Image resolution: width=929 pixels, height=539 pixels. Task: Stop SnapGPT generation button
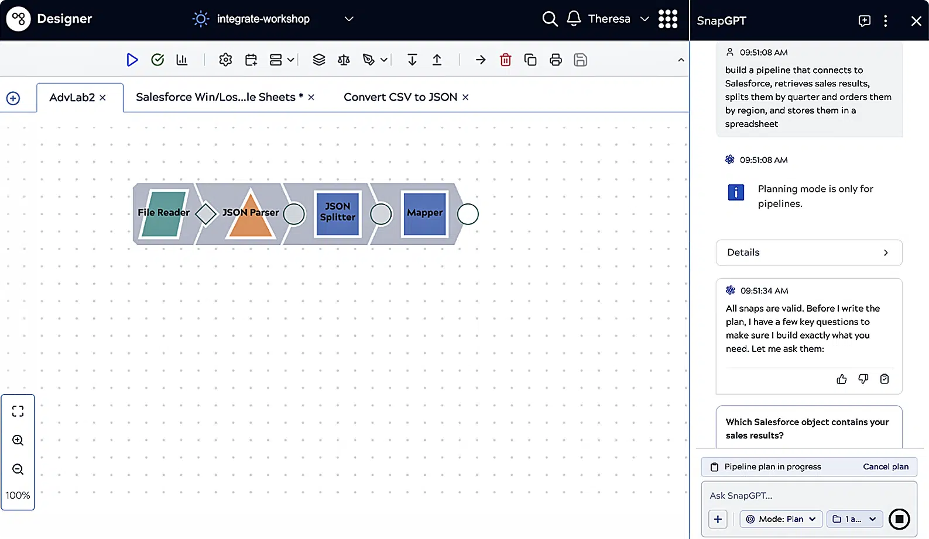899,519
